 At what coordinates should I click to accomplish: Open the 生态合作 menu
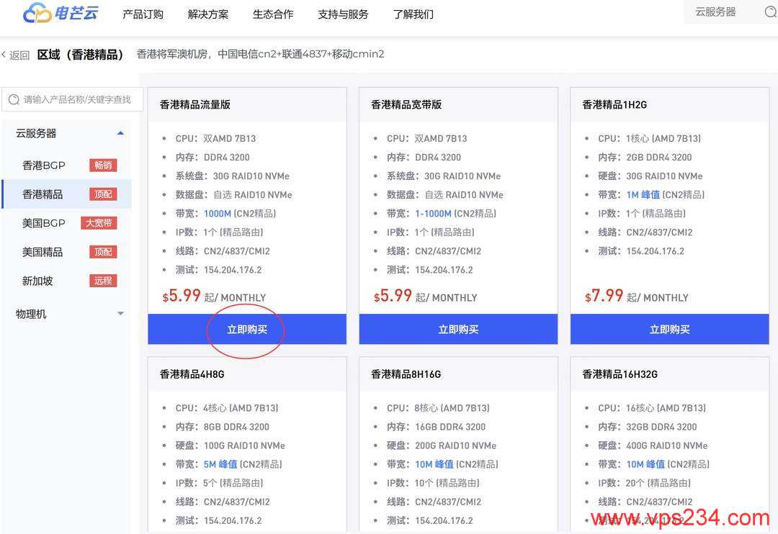pos(273,14)
